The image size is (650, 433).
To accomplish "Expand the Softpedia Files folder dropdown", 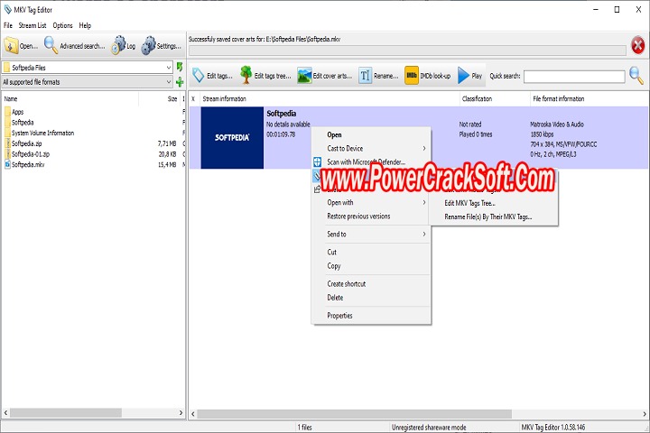I will 169,68.
